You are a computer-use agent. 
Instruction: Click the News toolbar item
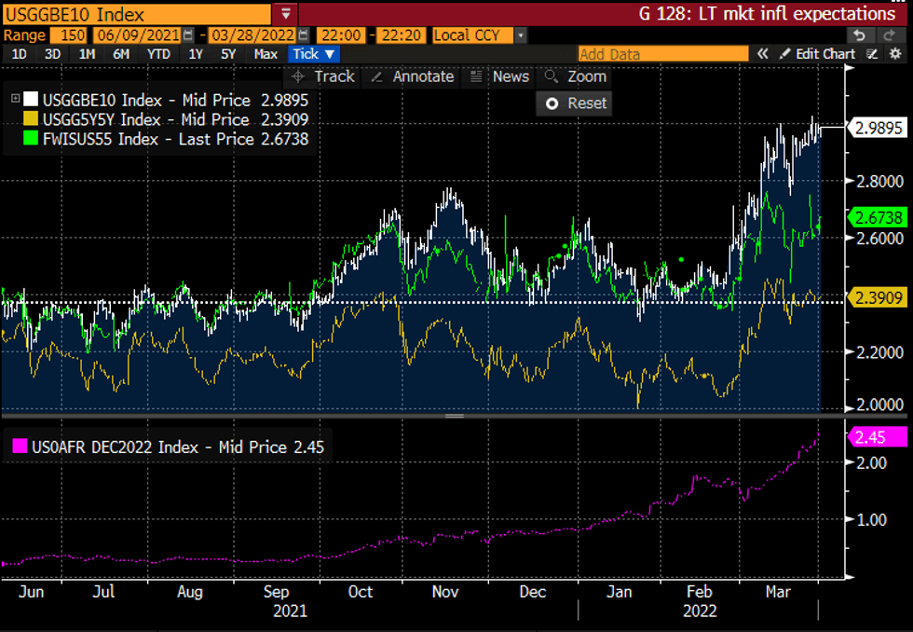click(499, 76)
